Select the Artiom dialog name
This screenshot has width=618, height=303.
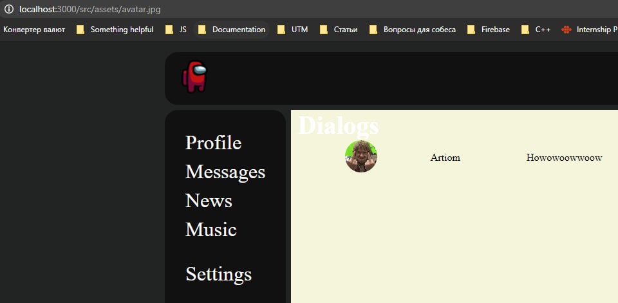pyautogui.click(x=445, y=158)
